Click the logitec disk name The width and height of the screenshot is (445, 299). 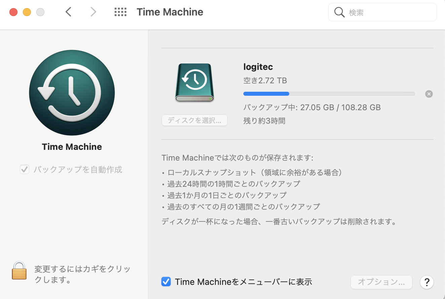click(258, 67)
